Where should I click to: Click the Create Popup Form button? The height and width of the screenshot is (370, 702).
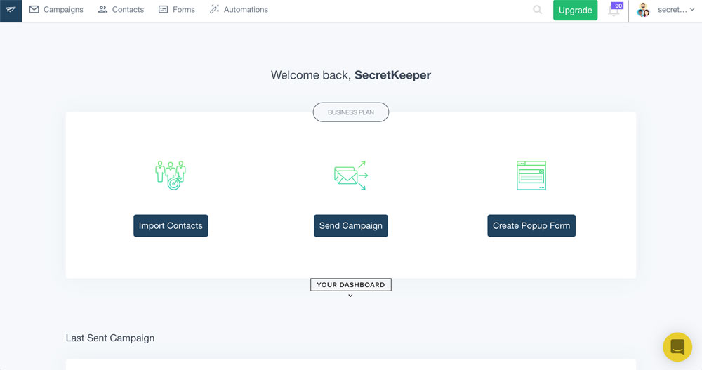[x=531, y=225]
